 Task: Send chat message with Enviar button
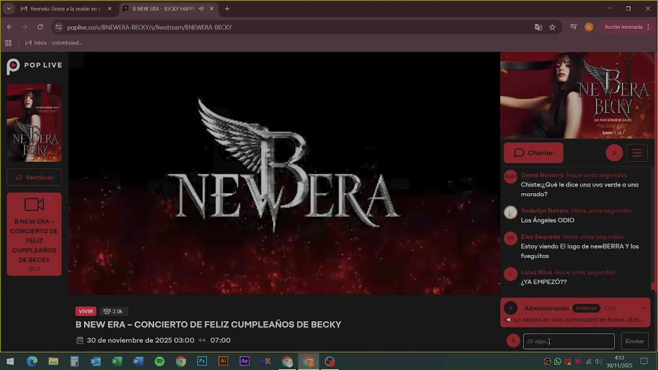(x=634, y=341)
